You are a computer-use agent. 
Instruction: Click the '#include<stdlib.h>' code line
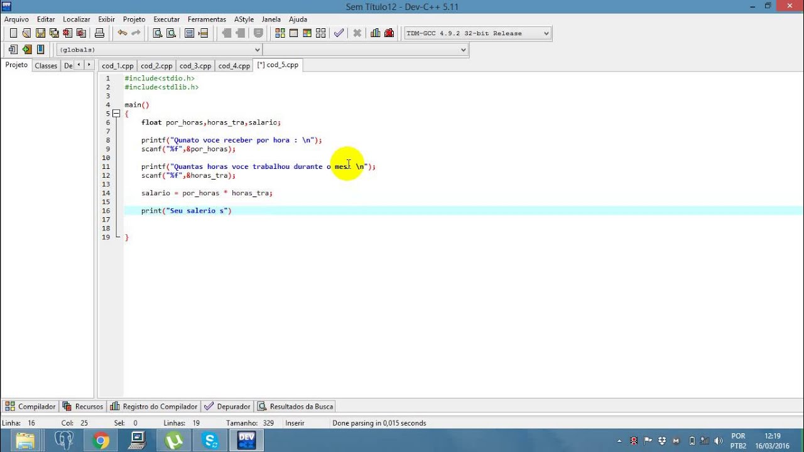[161, 87]
